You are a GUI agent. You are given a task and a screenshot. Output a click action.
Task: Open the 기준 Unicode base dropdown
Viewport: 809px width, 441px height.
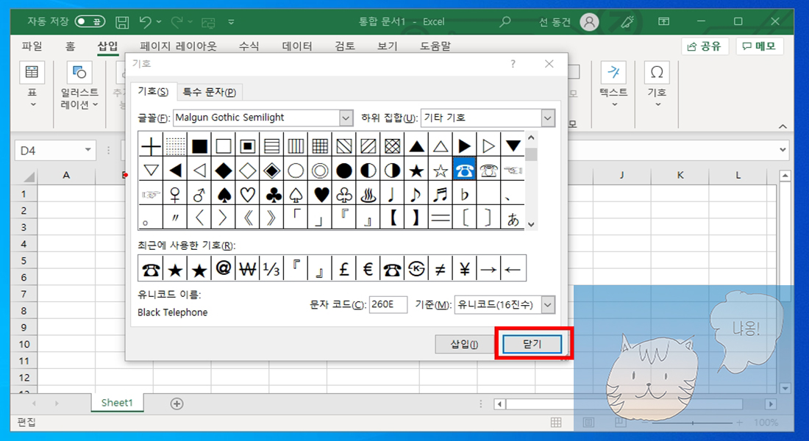[x=548, y=304]
